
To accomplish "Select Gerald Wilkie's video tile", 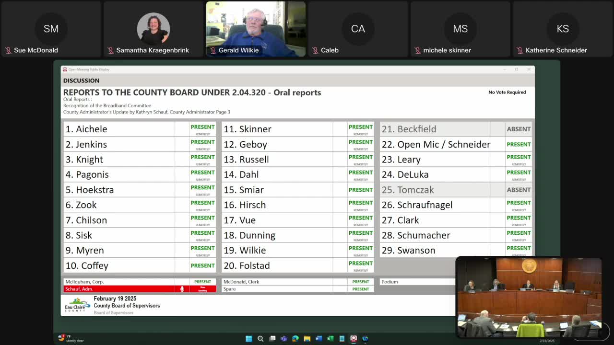I will [x=256, y=29].
